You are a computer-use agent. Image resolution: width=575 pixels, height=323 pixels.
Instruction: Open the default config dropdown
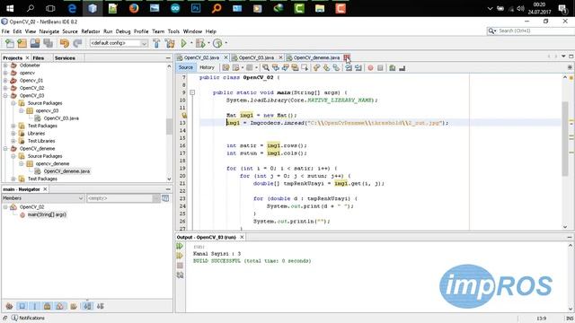tap(119, 43)
